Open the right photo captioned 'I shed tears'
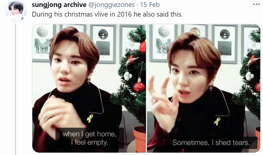The height and width of the screenshot is (155, 263). pyautogui.click(x=204, y=88)
